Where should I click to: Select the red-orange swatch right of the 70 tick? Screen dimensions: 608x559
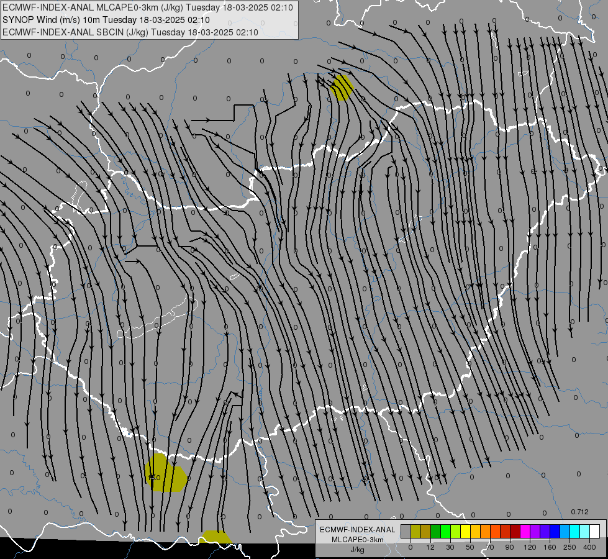pos(495,531)
